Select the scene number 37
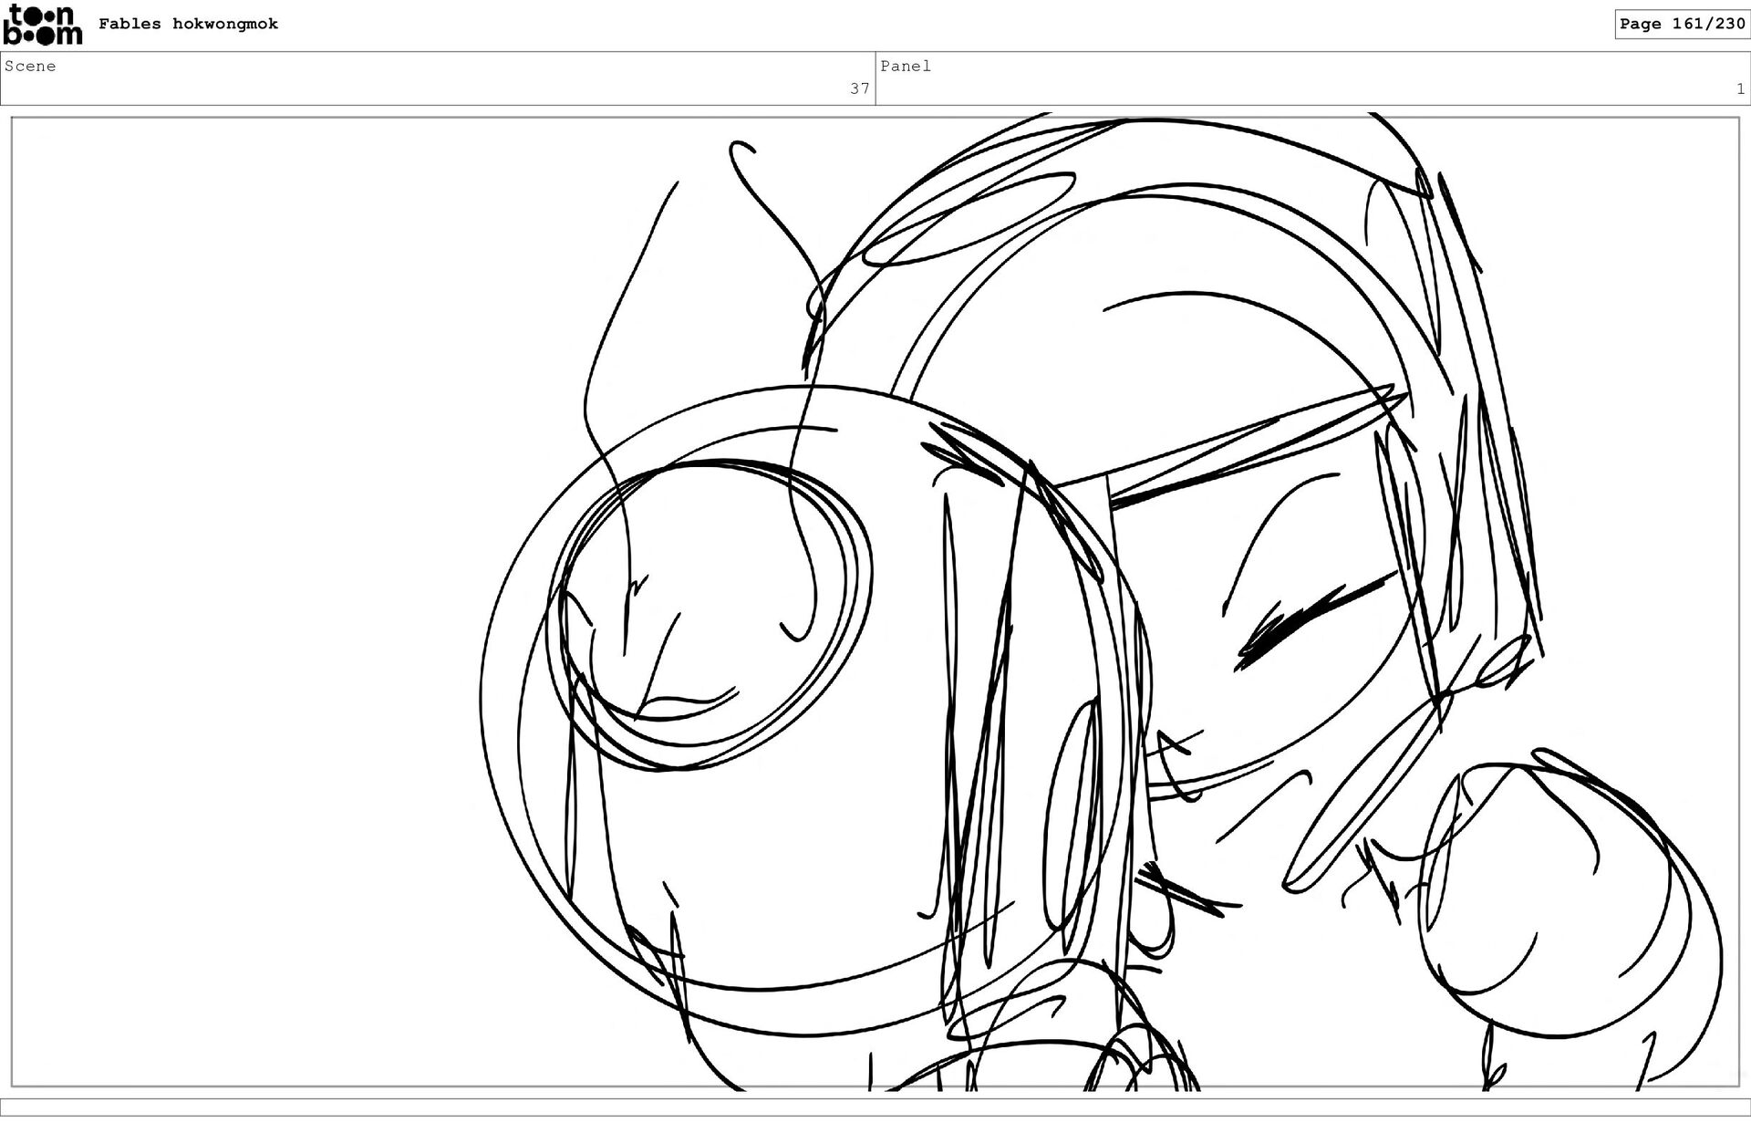Viewport: 1751px width, 1133px height. (x=859, y=88)
